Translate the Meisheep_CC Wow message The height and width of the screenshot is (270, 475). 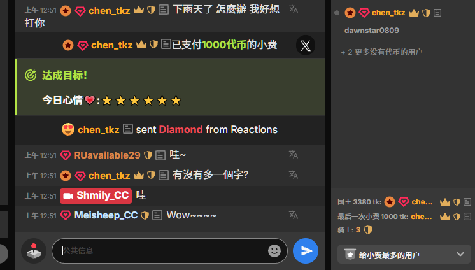[x=294, y=215]
